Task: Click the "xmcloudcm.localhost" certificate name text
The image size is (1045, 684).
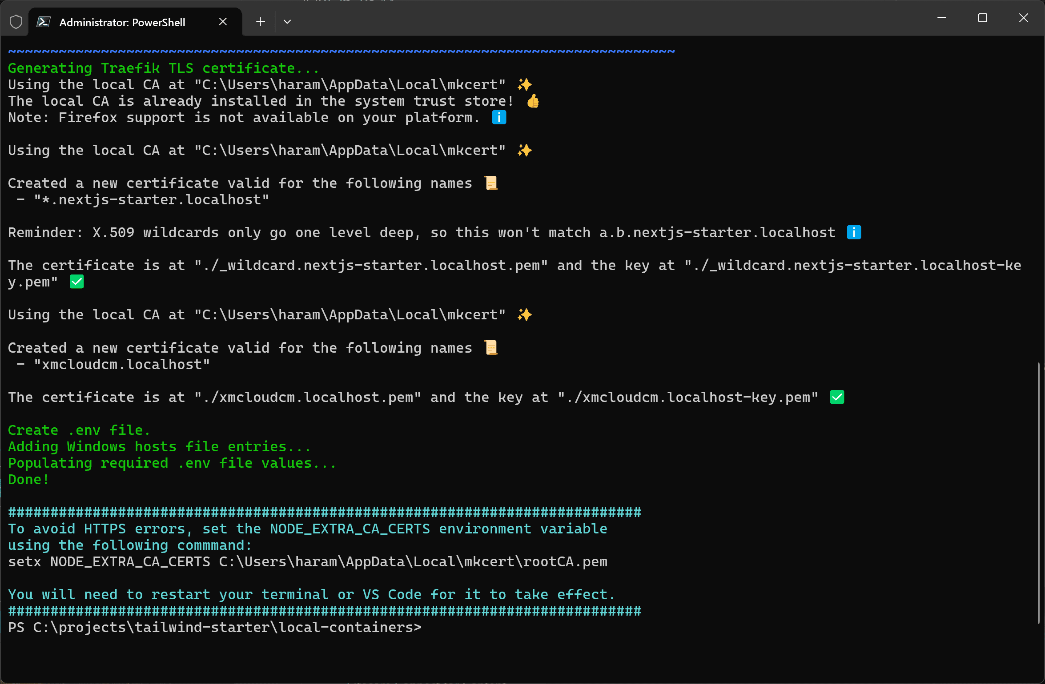Action: [121, 365]
